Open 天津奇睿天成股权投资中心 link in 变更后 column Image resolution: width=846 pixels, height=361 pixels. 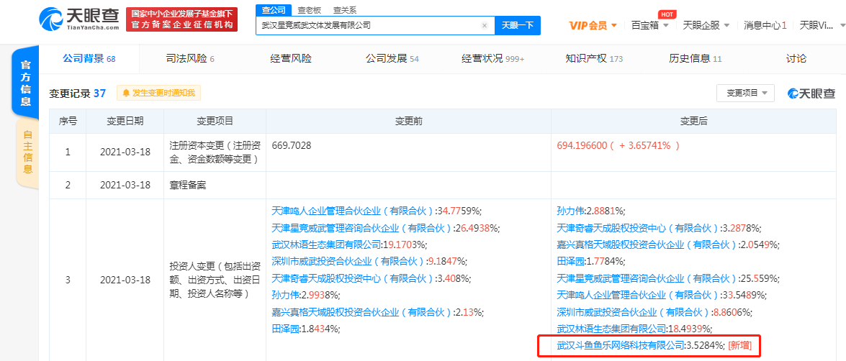(638, 228)
